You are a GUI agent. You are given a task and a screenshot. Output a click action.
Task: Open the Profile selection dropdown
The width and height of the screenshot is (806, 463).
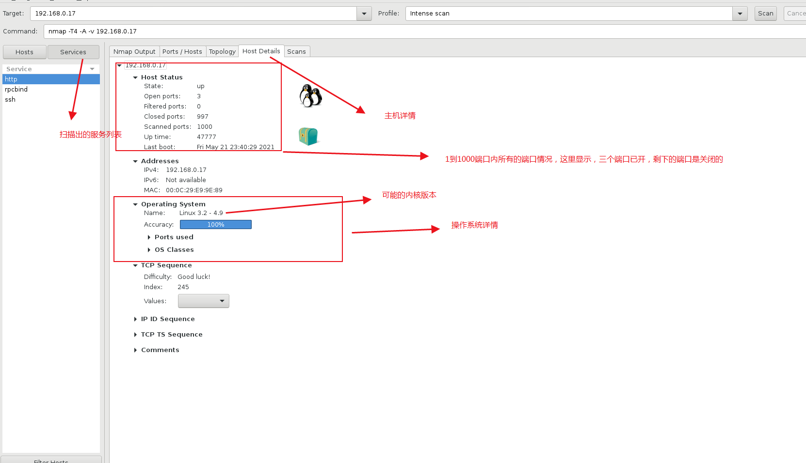739,13
